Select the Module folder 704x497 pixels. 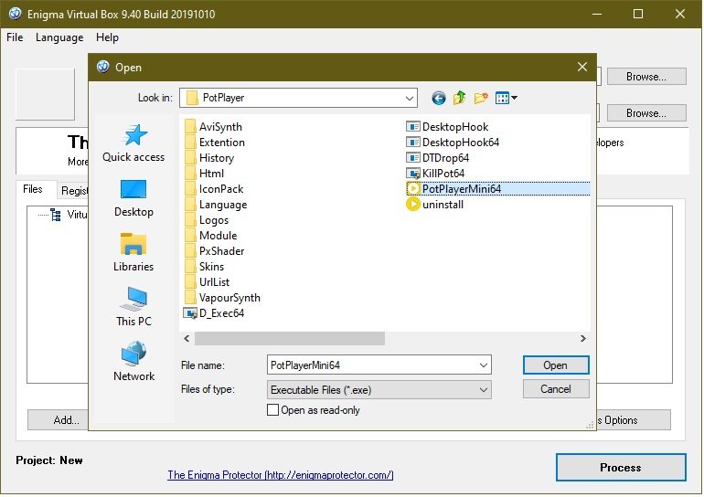[x=211, y=236]
